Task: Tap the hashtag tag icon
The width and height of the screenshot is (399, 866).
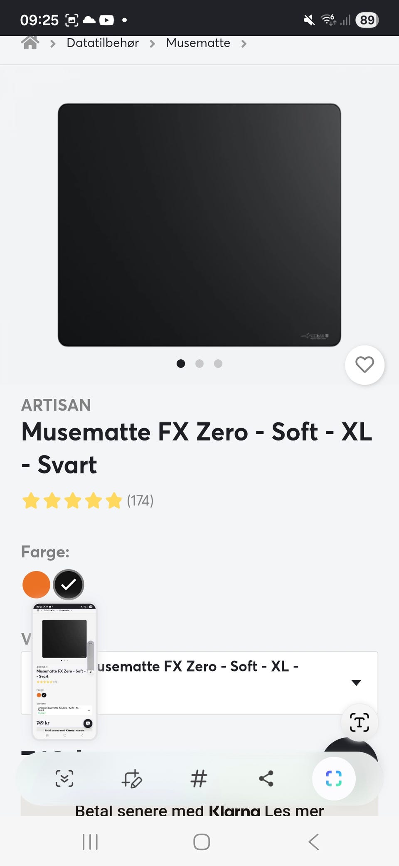Action: click(x=199, y=778)
